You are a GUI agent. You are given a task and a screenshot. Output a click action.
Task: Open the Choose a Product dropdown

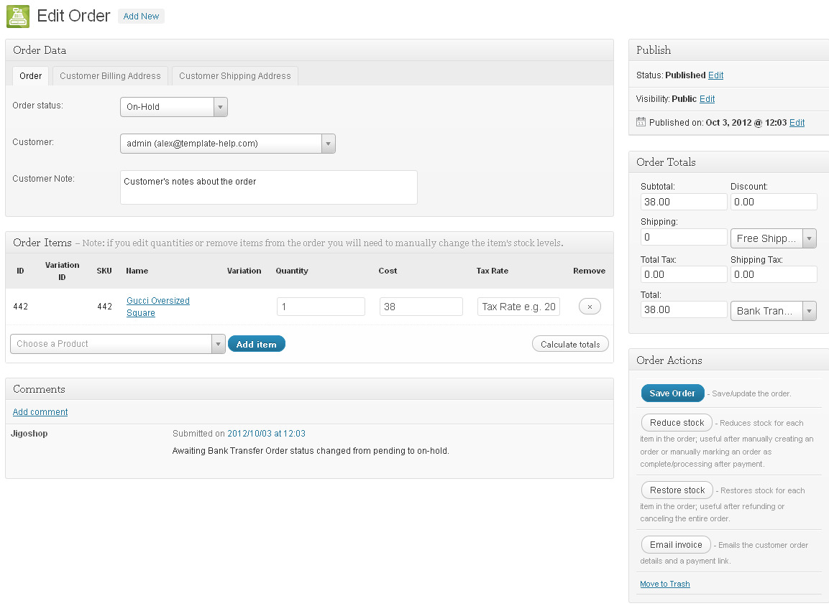click(x=118, y=344)
